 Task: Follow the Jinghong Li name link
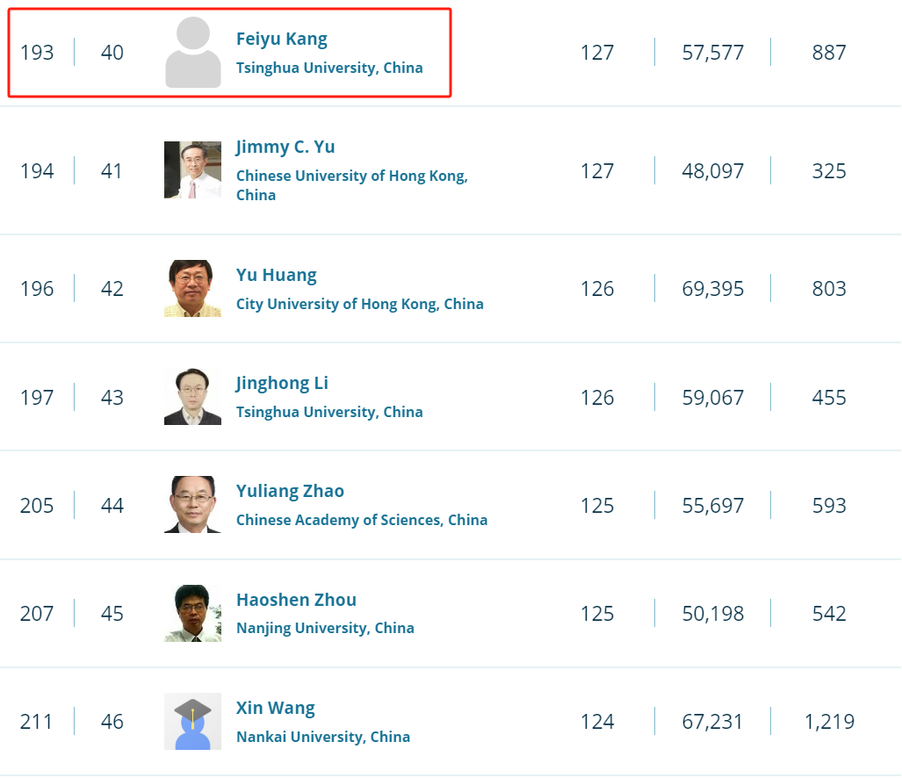(x=282, y=384)
